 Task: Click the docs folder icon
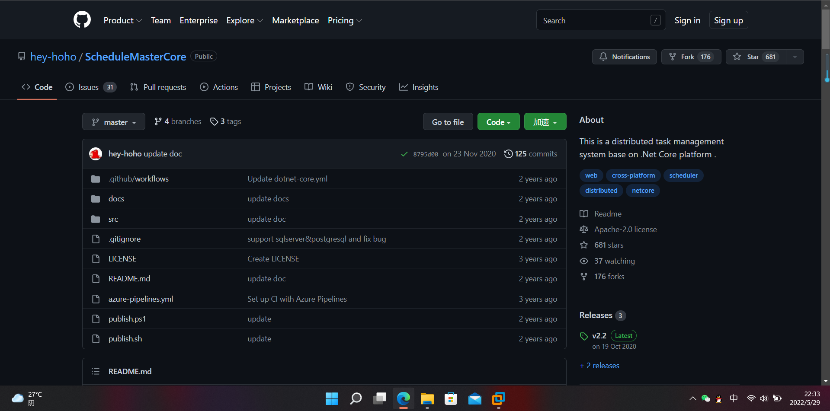point(96,199)
